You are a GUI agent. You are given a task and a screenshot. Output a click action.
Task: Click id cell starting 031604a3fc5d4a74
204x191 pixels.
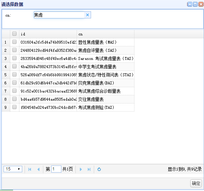point(48,42)
